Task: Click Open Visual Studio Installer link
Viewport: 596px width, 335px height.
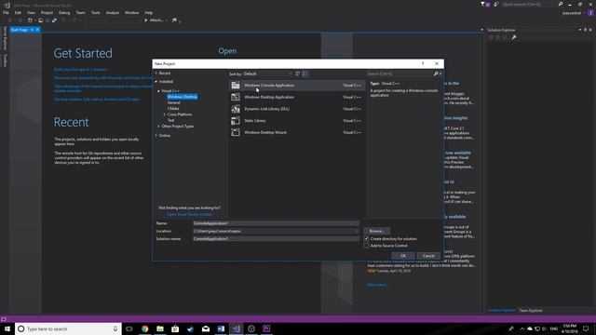Action: [189, 214]
